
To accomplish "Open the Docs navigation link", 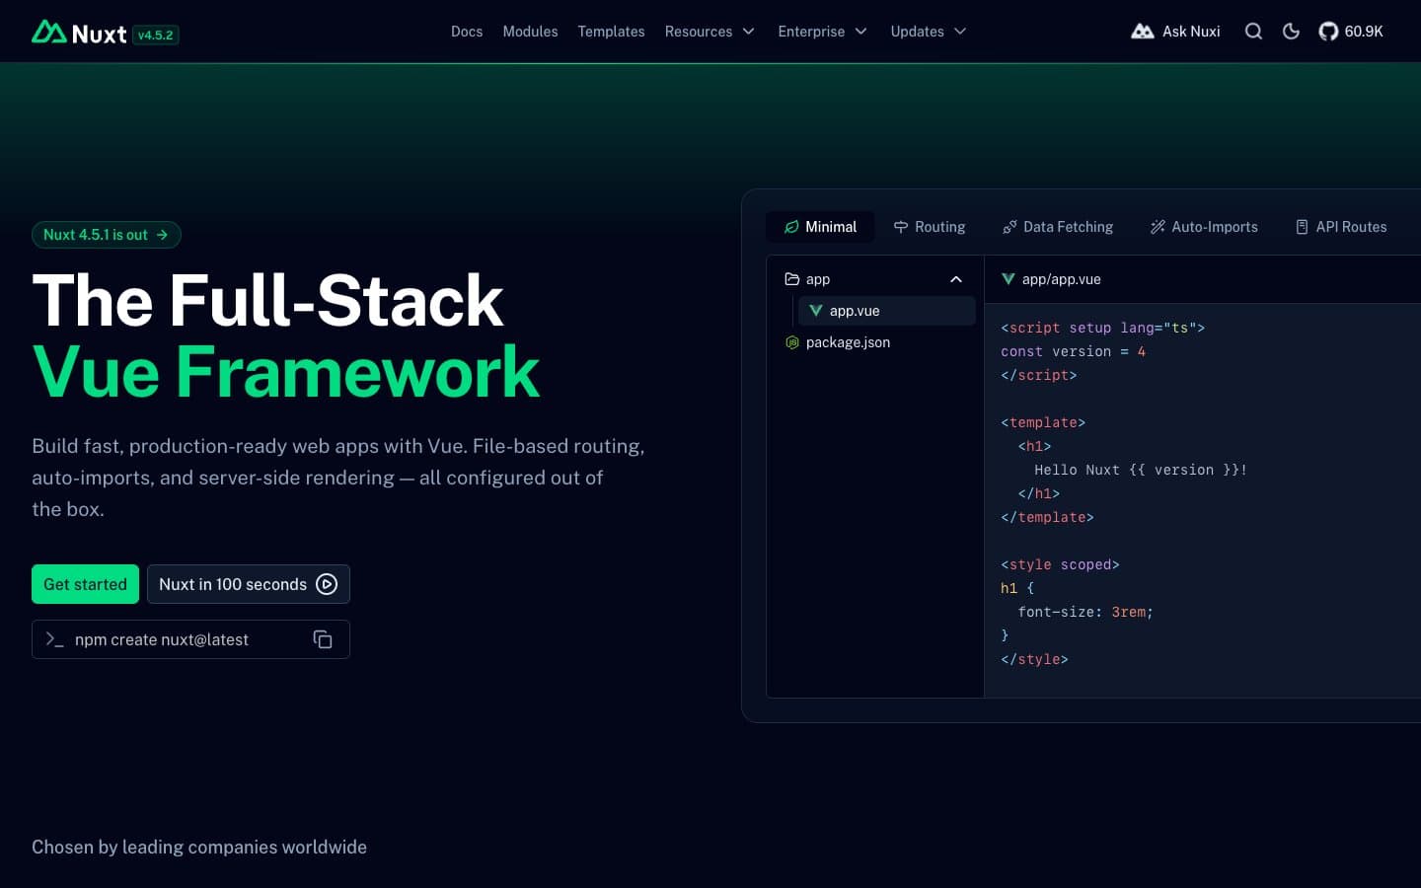I will pos(467,32).
